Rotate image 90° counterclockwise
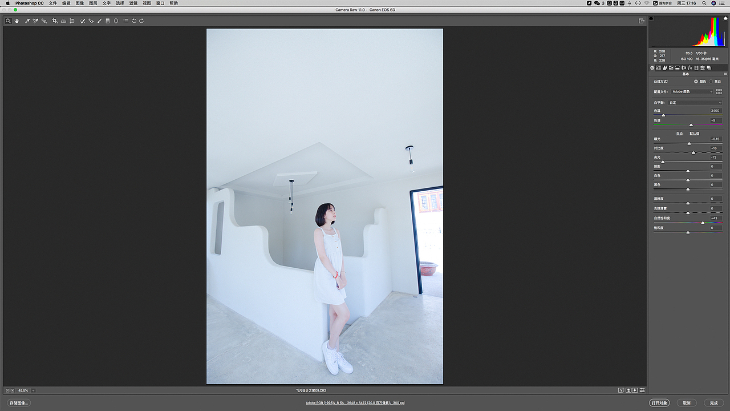730x411 pixels. coord(135,21)
